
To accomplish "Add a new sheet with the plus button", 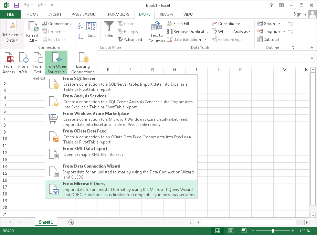I will coord(71,222).
